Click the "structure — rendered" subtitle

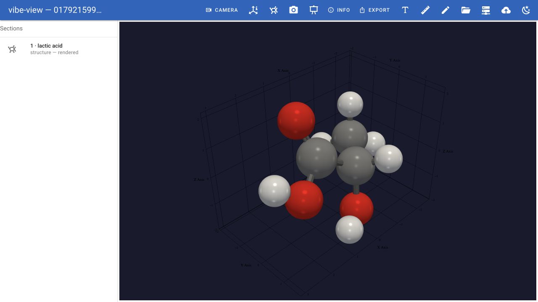[x=54, y=52]
